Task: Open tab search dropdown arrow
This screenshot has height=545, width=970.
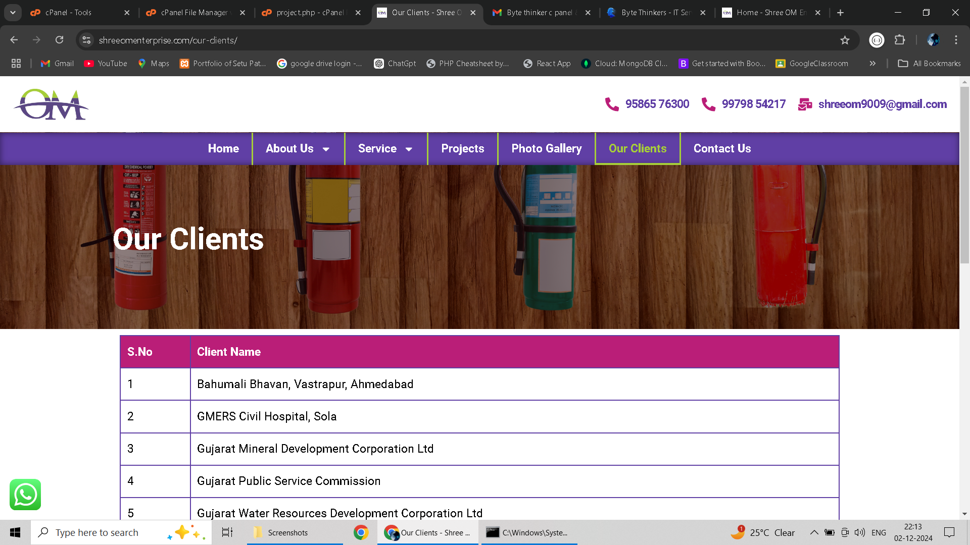Action: pos(13,13)
